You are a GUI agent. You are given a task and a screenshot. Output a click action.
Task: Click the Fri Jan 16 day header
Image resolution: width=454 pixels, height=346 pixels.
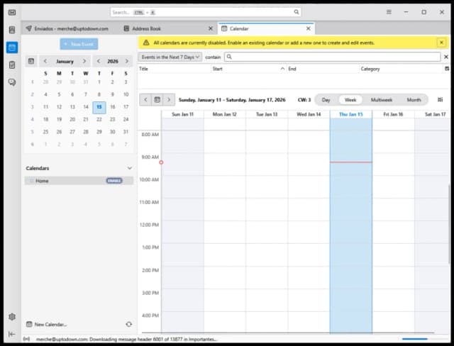[x=393, y=114]
